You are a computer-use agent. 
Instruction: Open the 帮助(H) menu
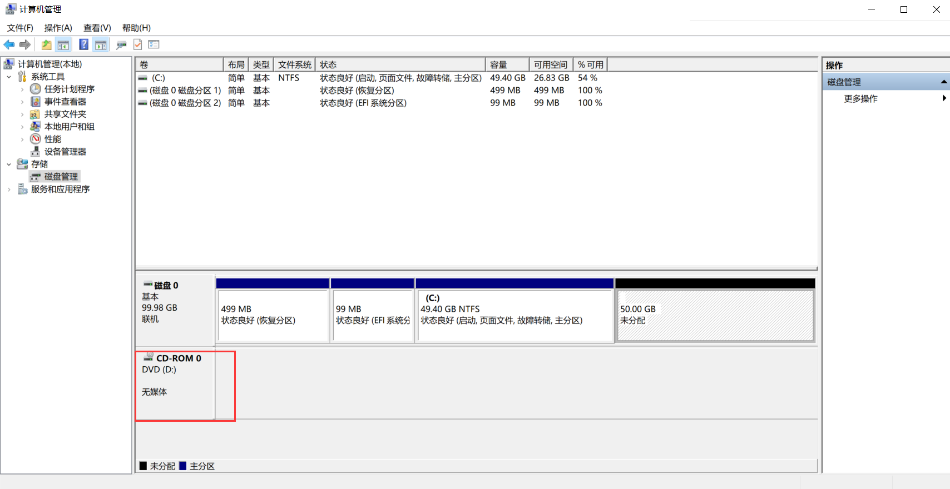click(136, 28)
